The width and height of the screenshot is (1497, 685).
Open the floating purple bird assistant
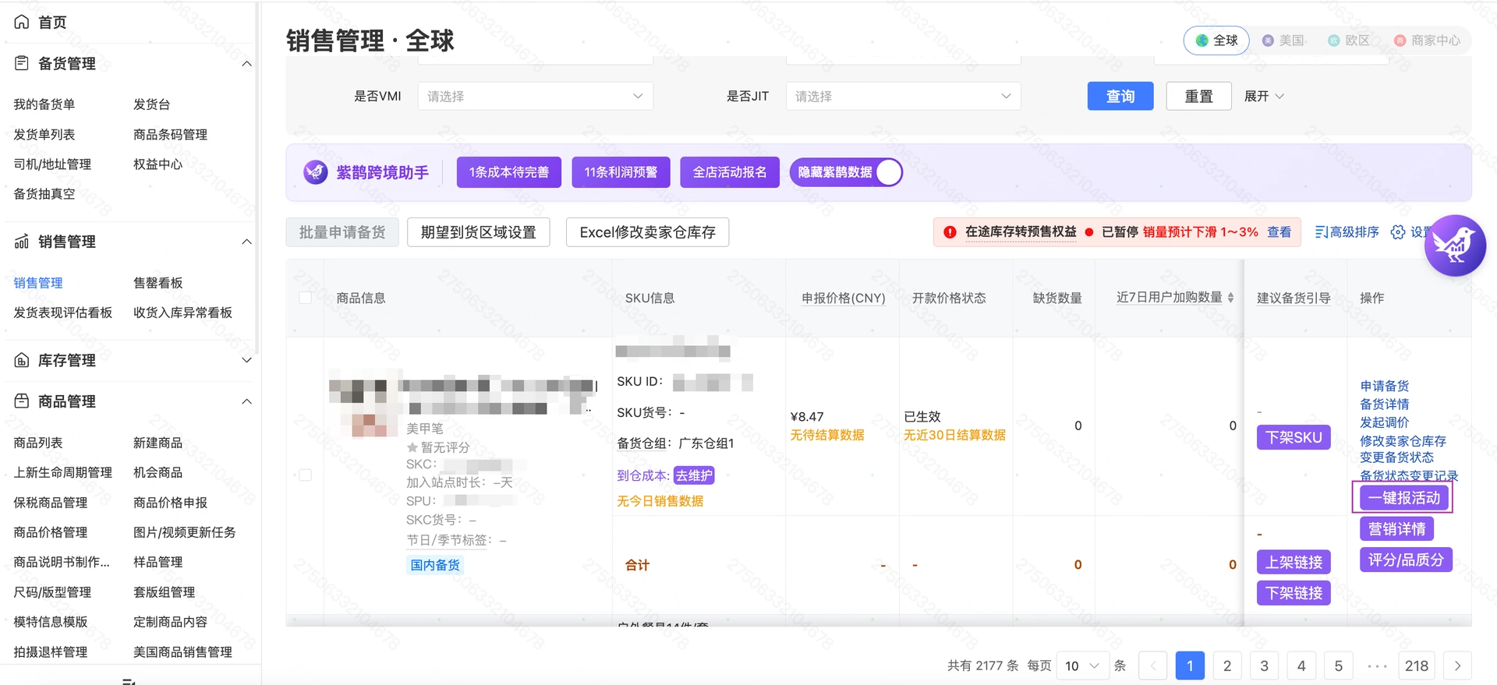(x=1455, y=245)
